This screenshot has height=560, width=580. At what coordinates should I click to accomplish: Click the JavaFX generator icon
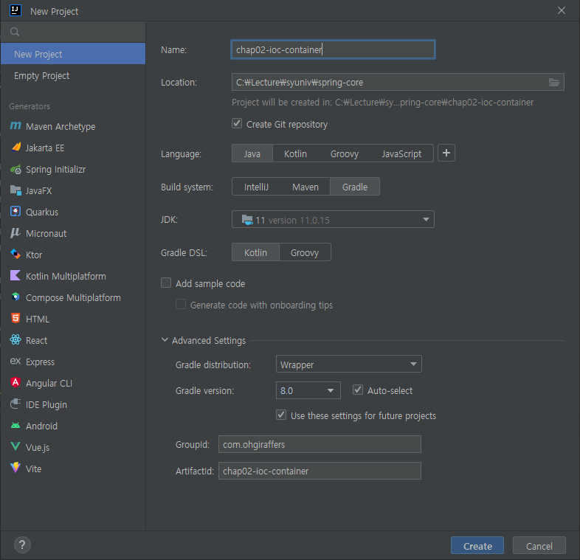[x=15, y=190]
